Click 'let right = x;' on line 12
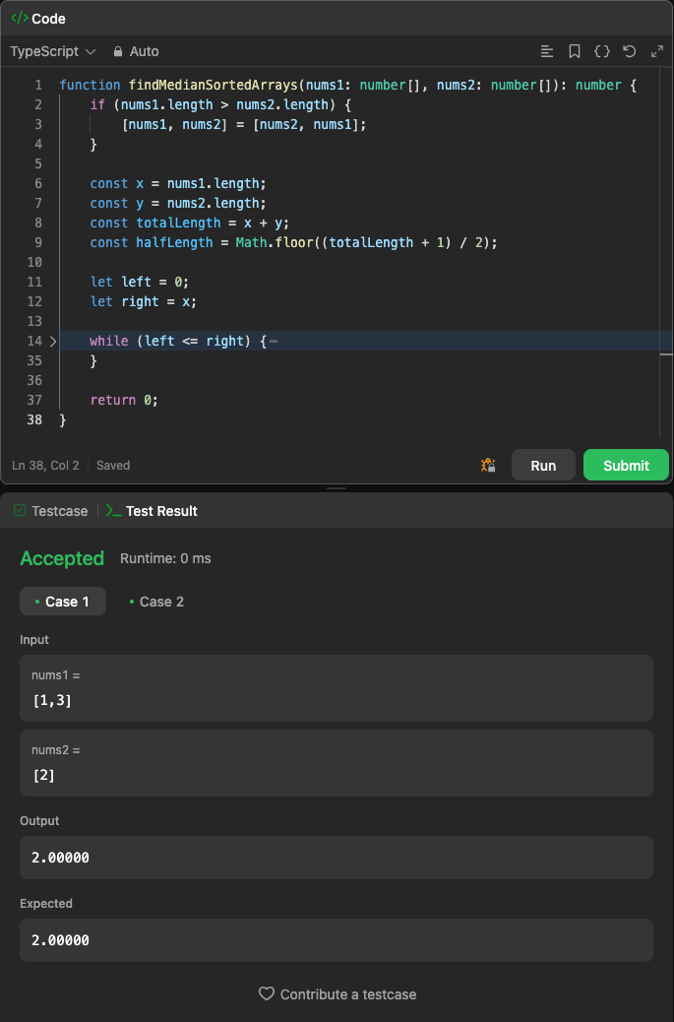This screenshot has height=1022, width=674. click(144, 302)
